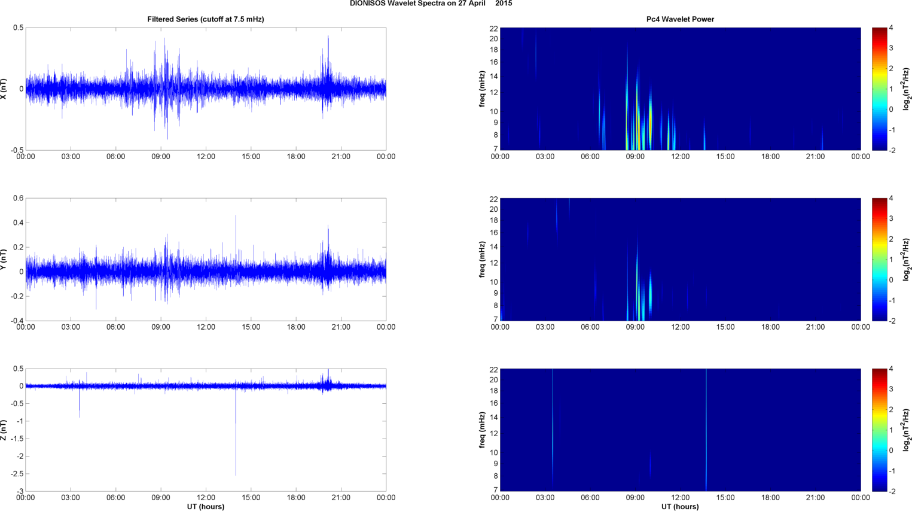The width and height of the screenshot is (912, 511).
Task: Click the '06:00' tick under the Y wavelet spectrogram
Action: 590,327
